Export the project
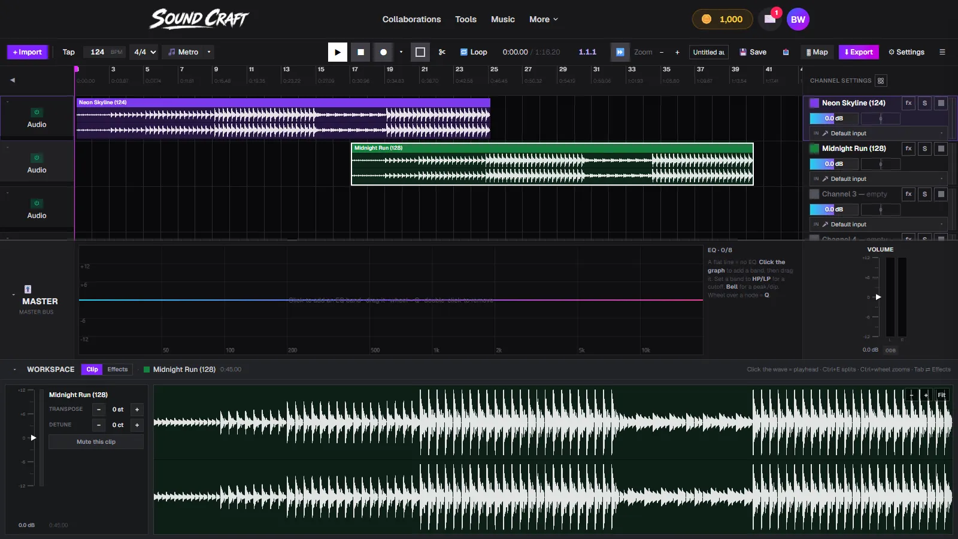The width and height of the screenshot is (958, 539). [x=859, y=52]
